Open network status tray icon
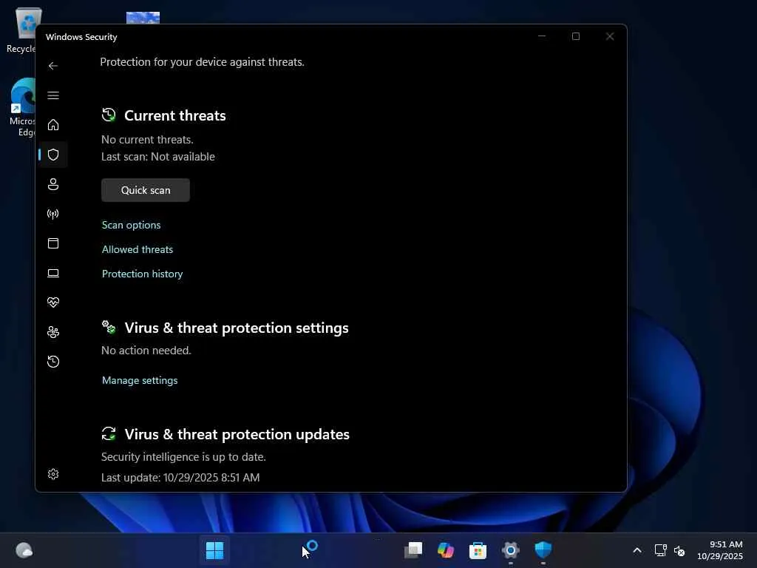The height and width of the screenshot is (568, 757). click(660, 550)
